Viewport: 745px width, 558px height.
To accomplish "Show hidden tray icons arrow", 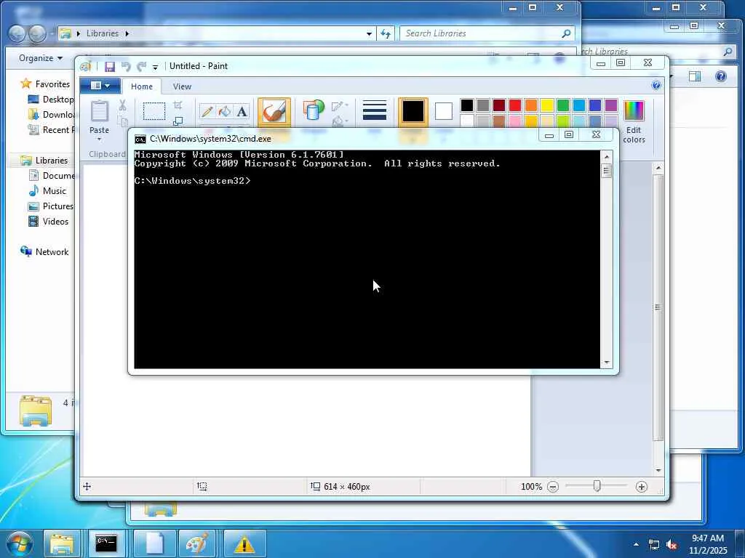I will [x=636, y=544].
